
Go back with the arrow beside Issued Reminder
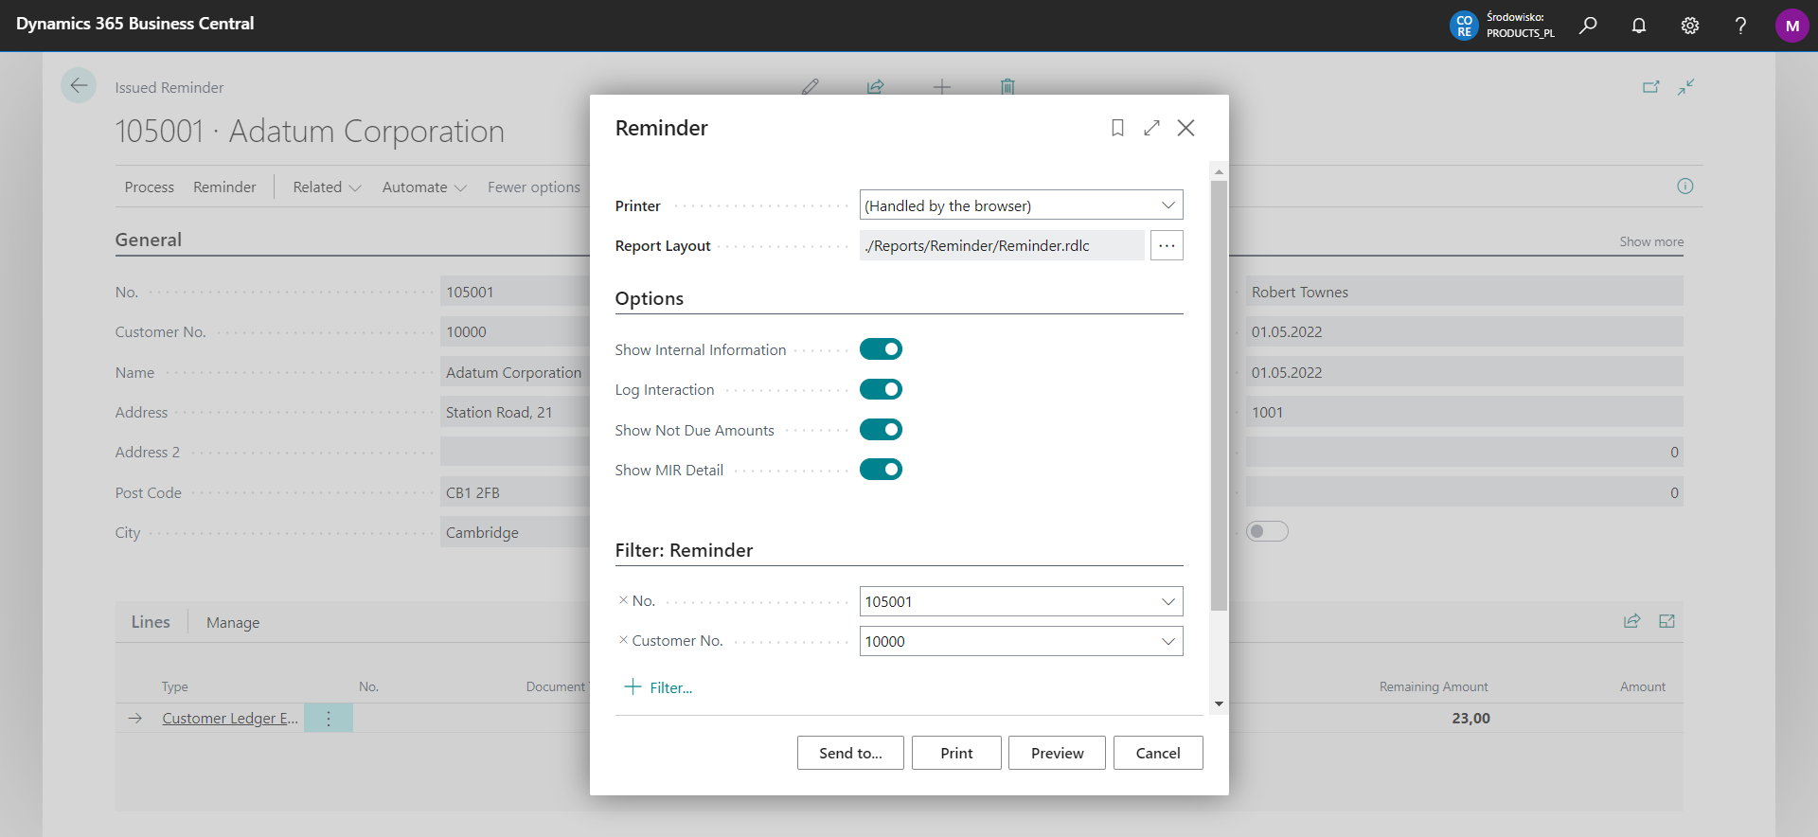[x=79, y=85]
